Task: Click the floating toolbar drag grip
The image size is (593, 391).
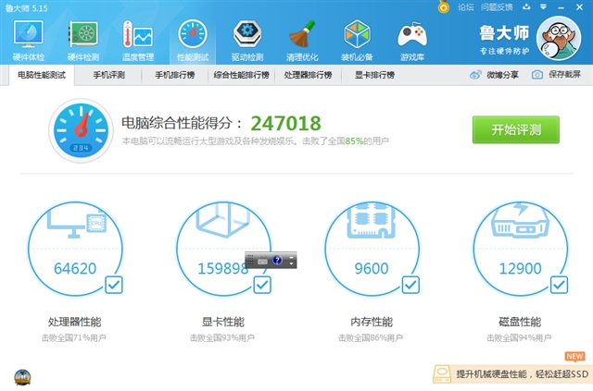Action: 250,260
